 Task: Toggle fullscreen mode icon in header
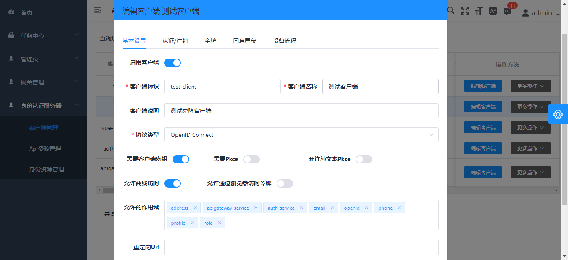pos(465,11)
